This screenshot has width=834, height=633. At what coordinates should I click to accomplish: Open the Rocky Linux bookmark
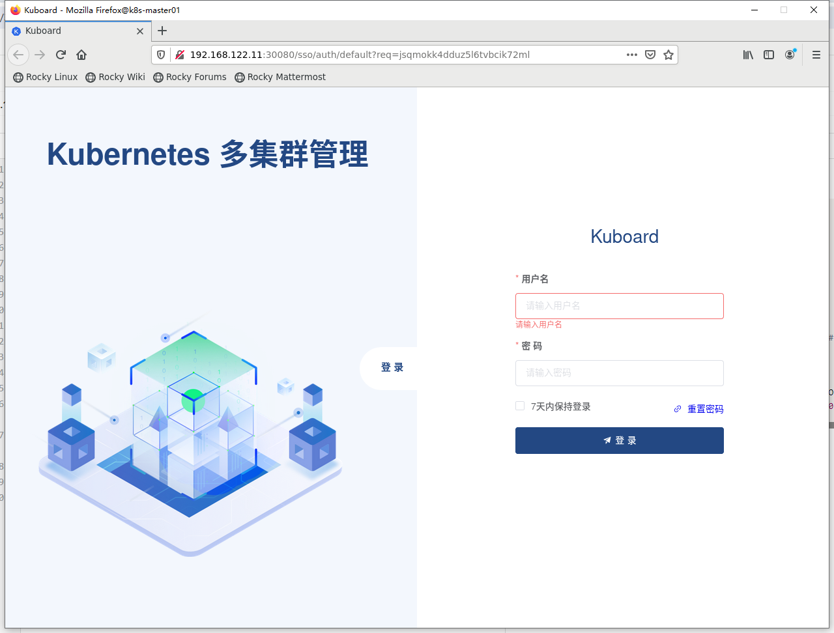click(x=46, y=77)
